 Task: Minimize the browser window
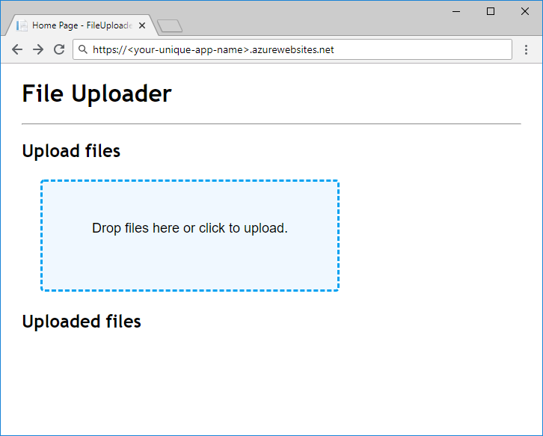[x=456, y=11]
